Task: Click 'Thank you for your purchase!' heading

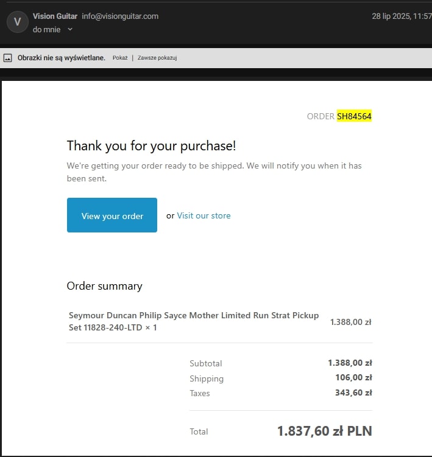Action: (x=151, y=145)
